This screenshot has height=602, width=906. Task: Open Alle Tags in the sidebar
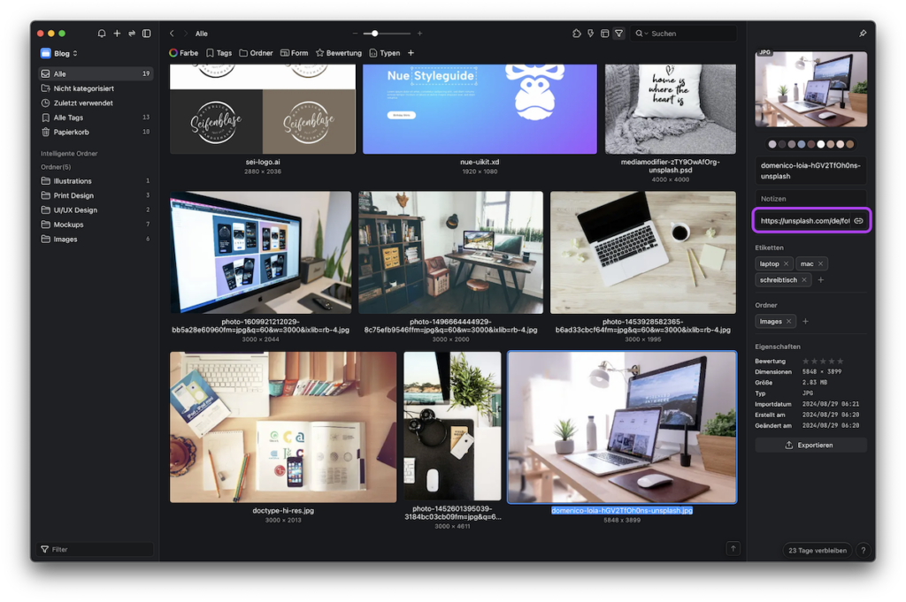pos(96,118)
